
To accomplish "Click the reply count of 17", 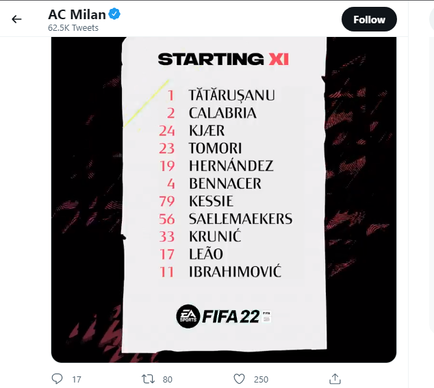I will pyautogui.click(x=77, y=379).
